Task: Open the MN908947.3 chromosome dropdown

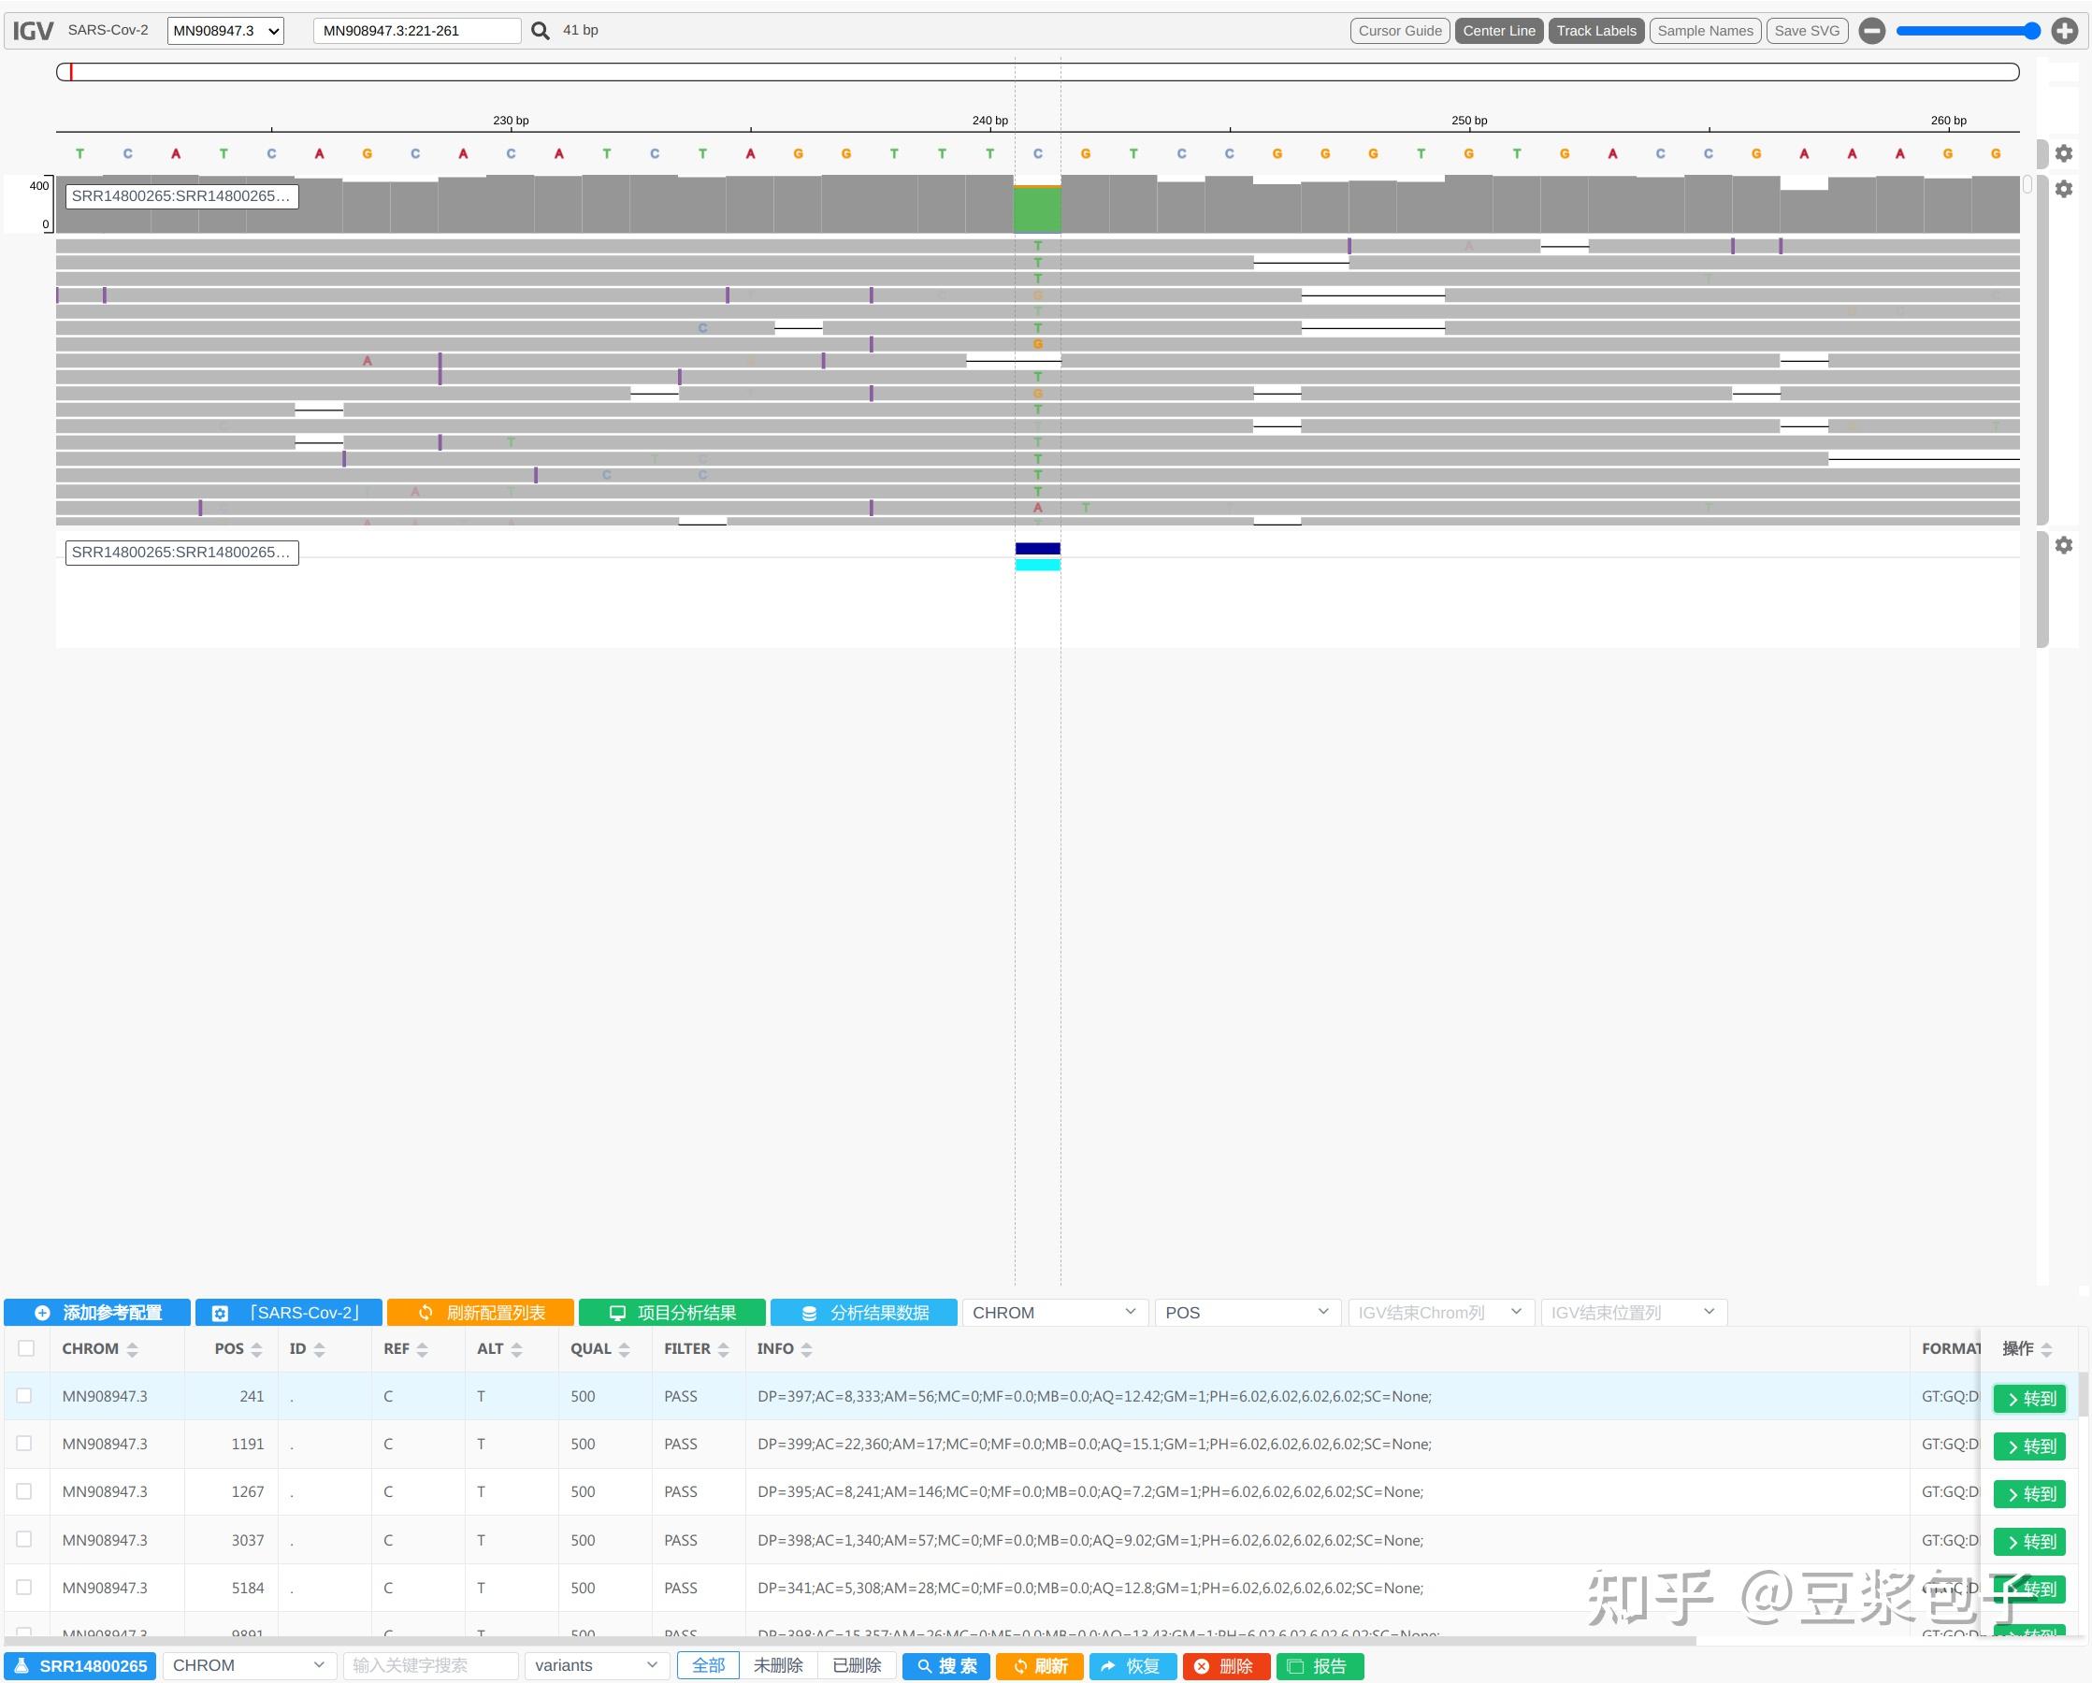Action: (x=224, y=30)
